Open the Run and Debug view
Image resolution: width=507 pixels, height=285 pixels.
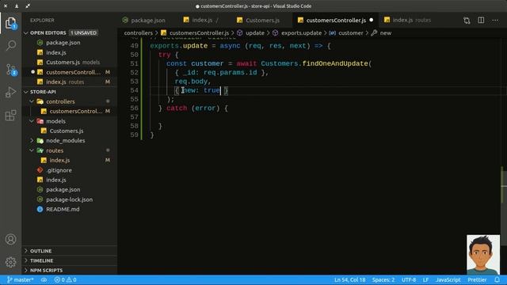coord(10,92)
